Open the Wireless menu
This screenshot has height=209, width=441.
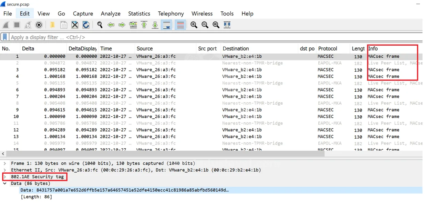202,14
